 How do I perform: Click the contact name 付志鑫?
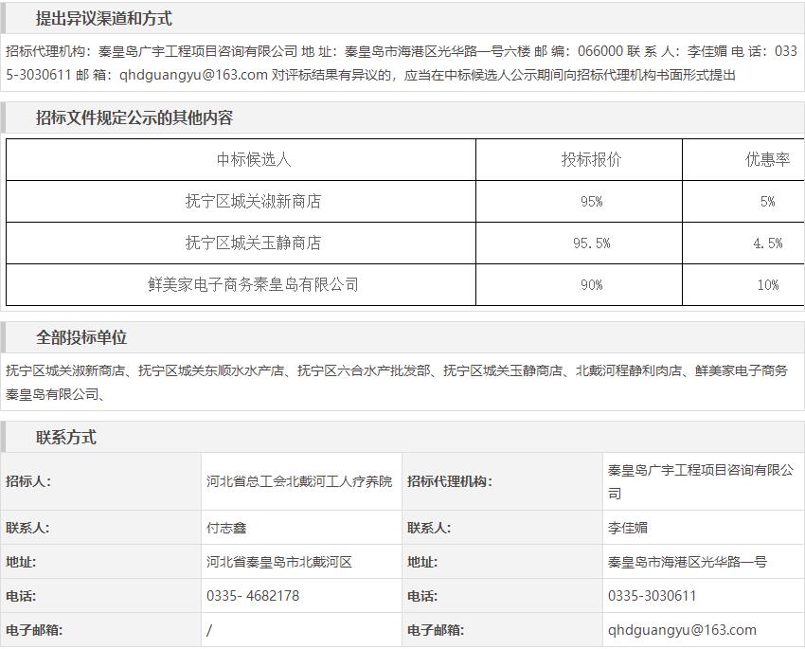coord(226,528)
